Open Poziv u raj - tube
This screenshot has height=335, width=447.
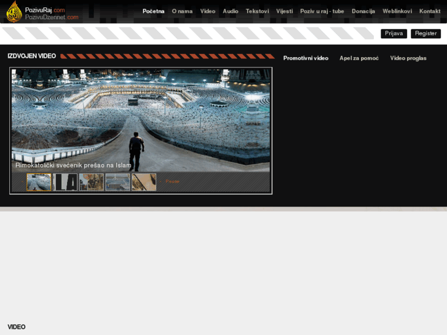322,11
